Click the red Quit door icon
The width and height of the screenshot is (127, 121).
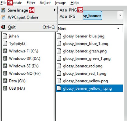coord(3,27)
